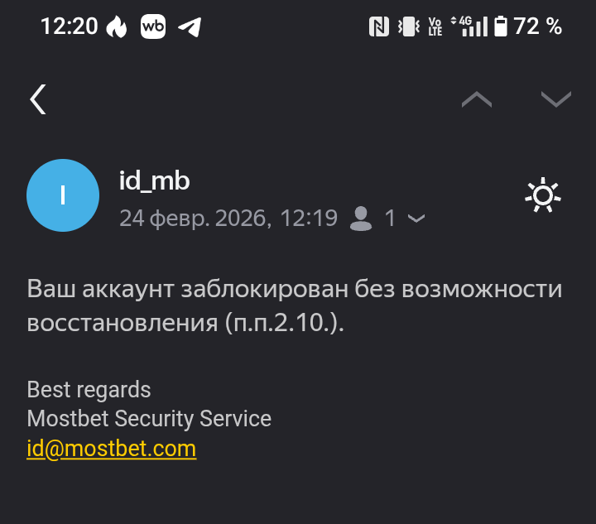Tap the recipients person icon
Image resolution: width=596 pixels, height=524 pixels.
pyautogui.click(x=361, y=219)
